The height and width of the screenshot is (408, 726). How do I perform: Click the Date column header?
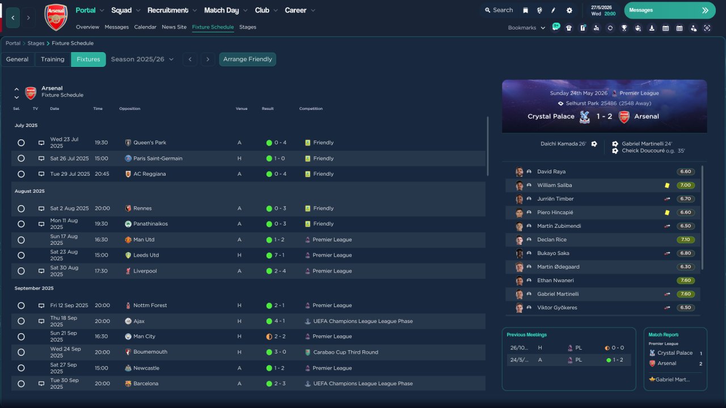point(54,109)
